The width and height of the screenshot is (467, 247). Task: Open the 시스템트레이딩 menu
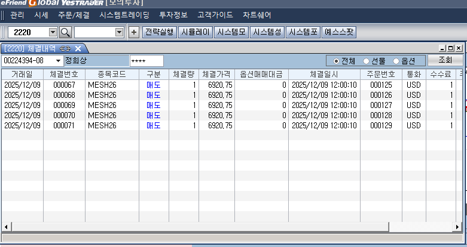coord(124,14)
